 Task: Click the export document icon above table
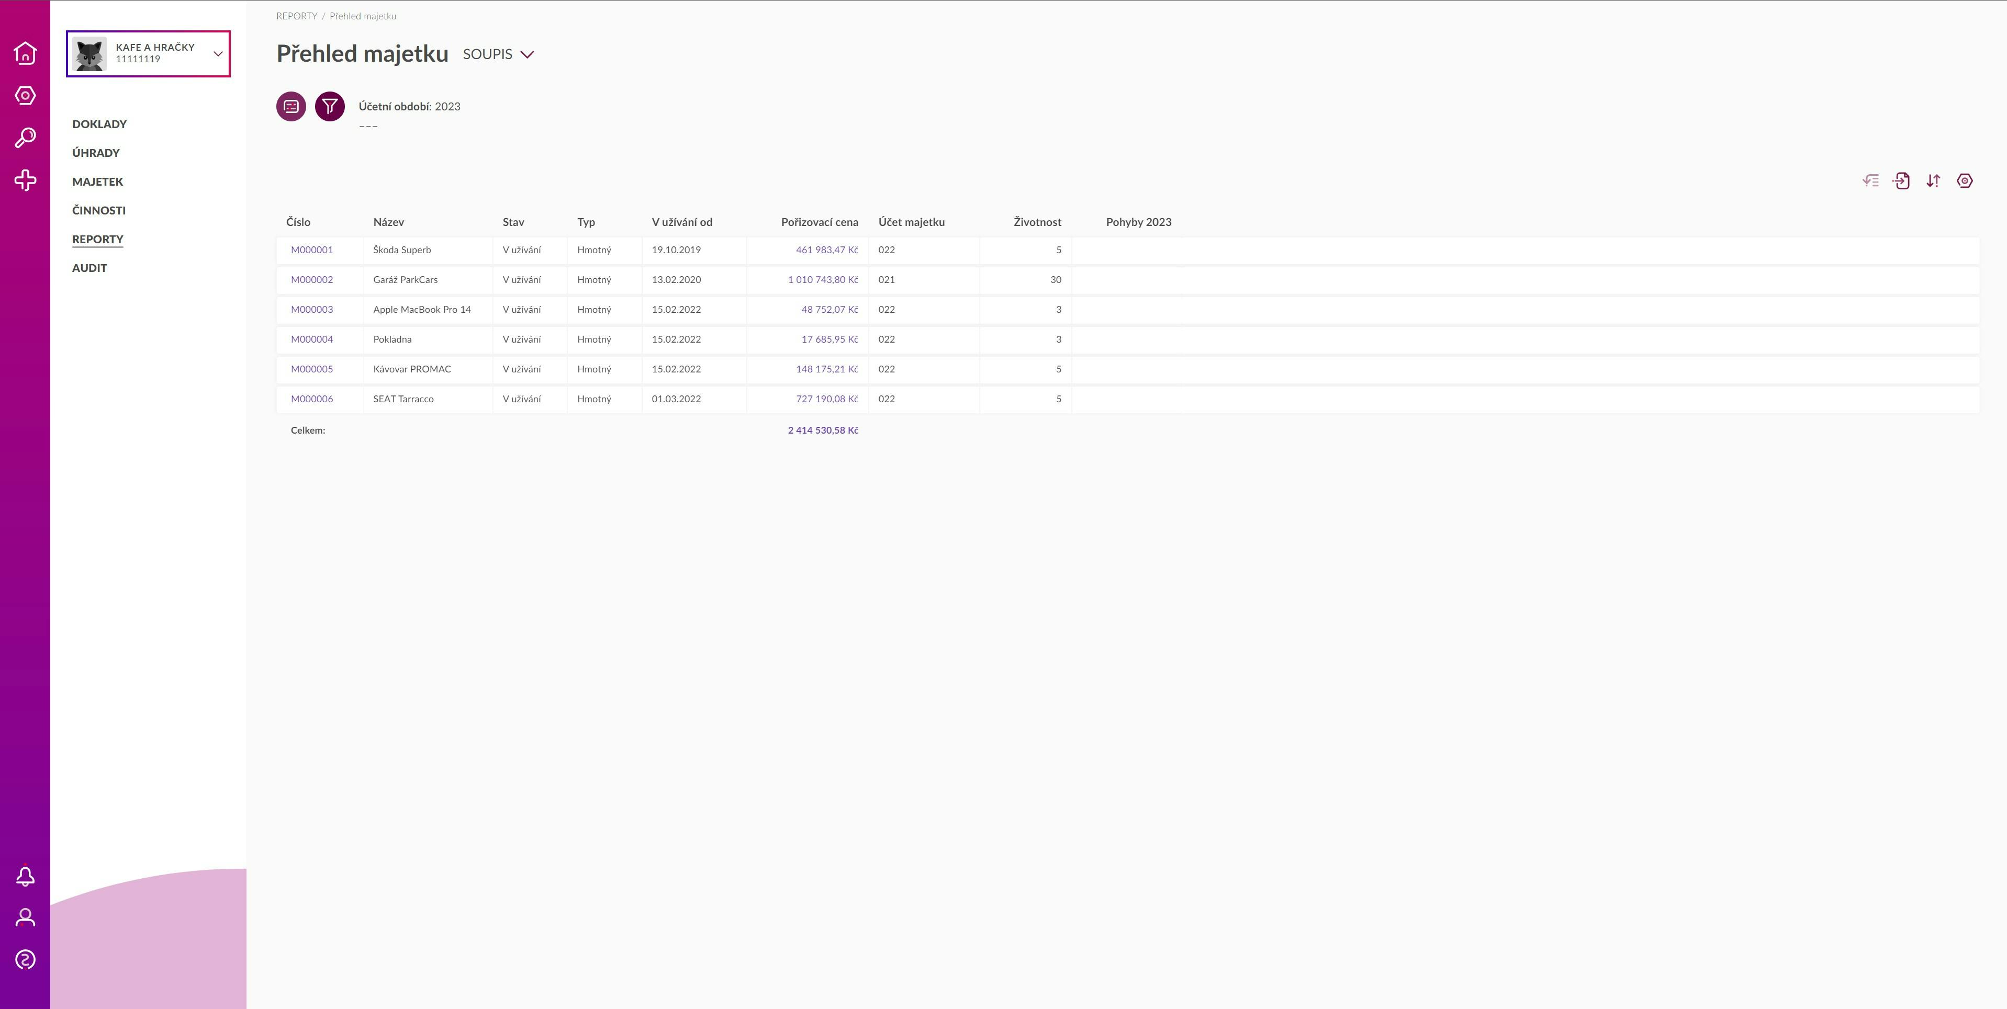[x=1902, y=180]
